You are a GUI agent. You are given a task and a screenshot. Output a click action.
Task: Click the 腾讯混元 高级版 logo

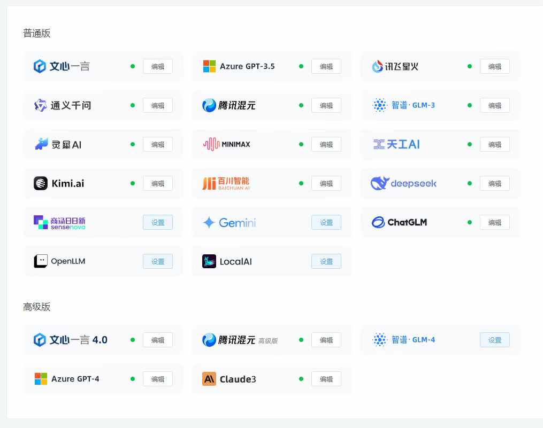(x=209, y=340)
